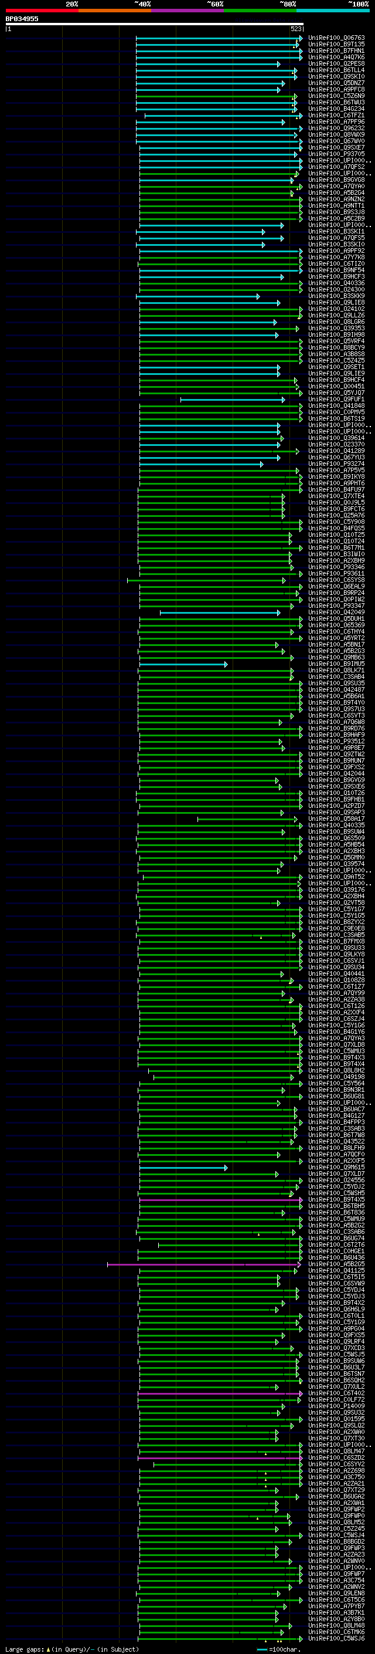Select the UniRef100_P14009 label

(336, 1406)
